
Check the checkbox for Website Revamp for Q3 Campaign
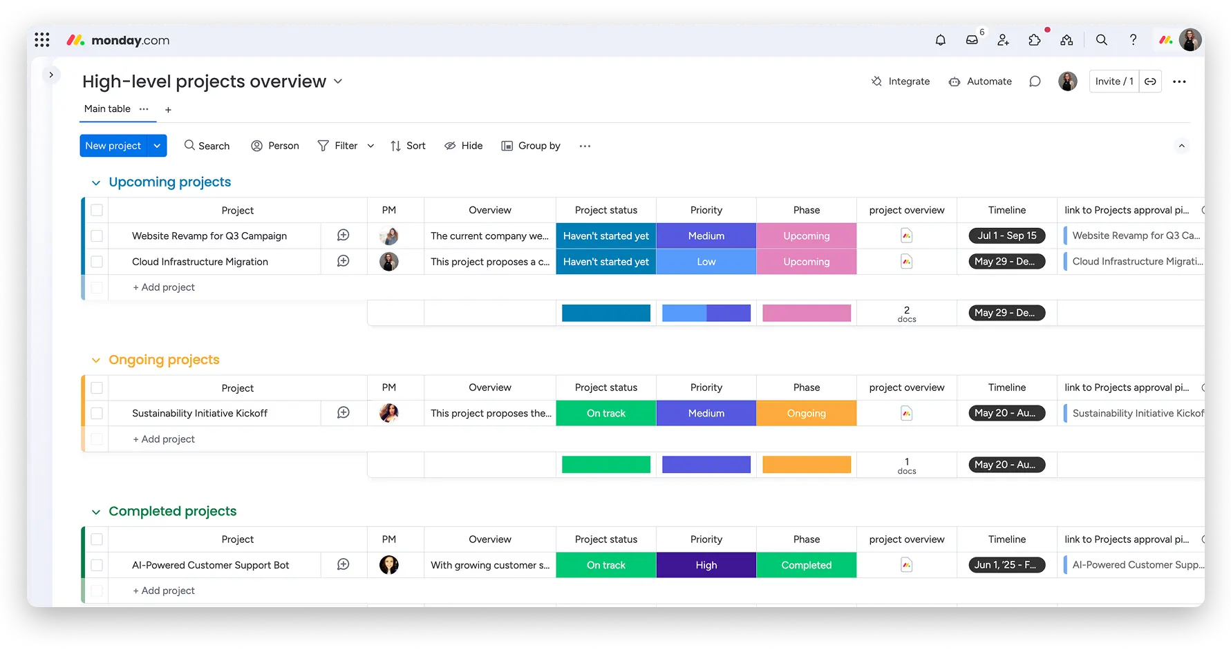(x=97, y=236)
